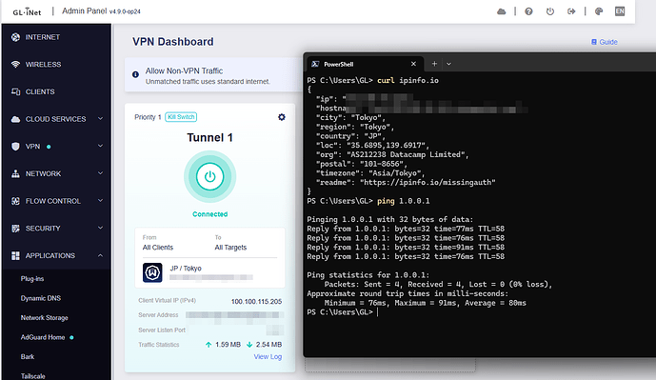
Task: Open a new terminal tab with plus
Action: [x=434, y=64]
